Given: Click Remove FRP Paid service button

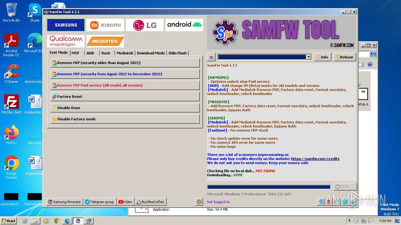Looking at the screenshot, I should coord(125,85).
